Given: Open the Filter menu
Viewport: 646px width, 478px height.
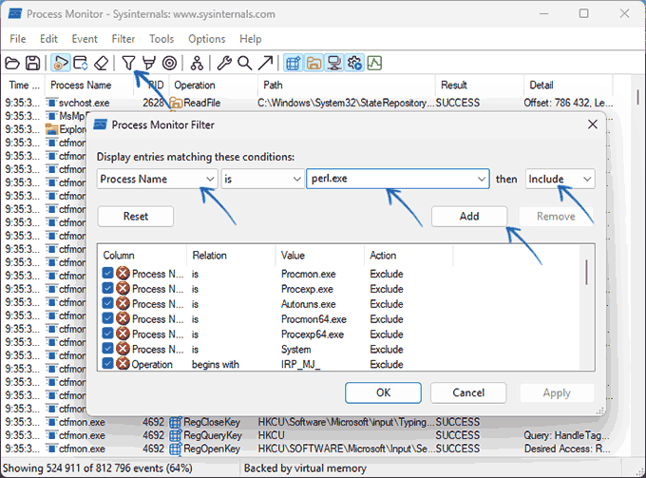Looking at the screenshot, I should (x=123, y=39).
